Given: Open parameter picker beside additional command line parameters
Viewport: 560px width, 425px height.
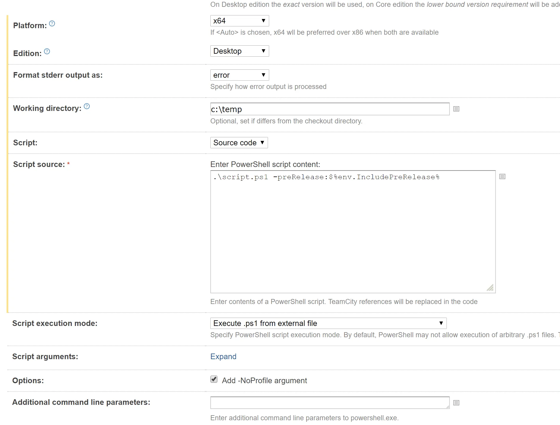Looking at the screenshot, I should tap(456, 403).
